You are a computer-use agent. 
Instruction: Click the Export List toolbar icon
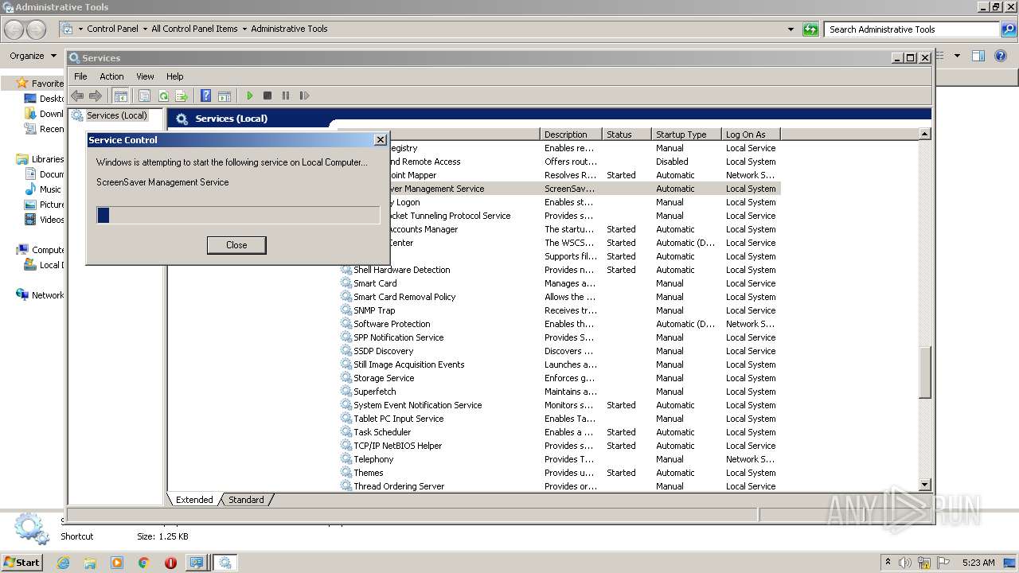tap(182, 95)
